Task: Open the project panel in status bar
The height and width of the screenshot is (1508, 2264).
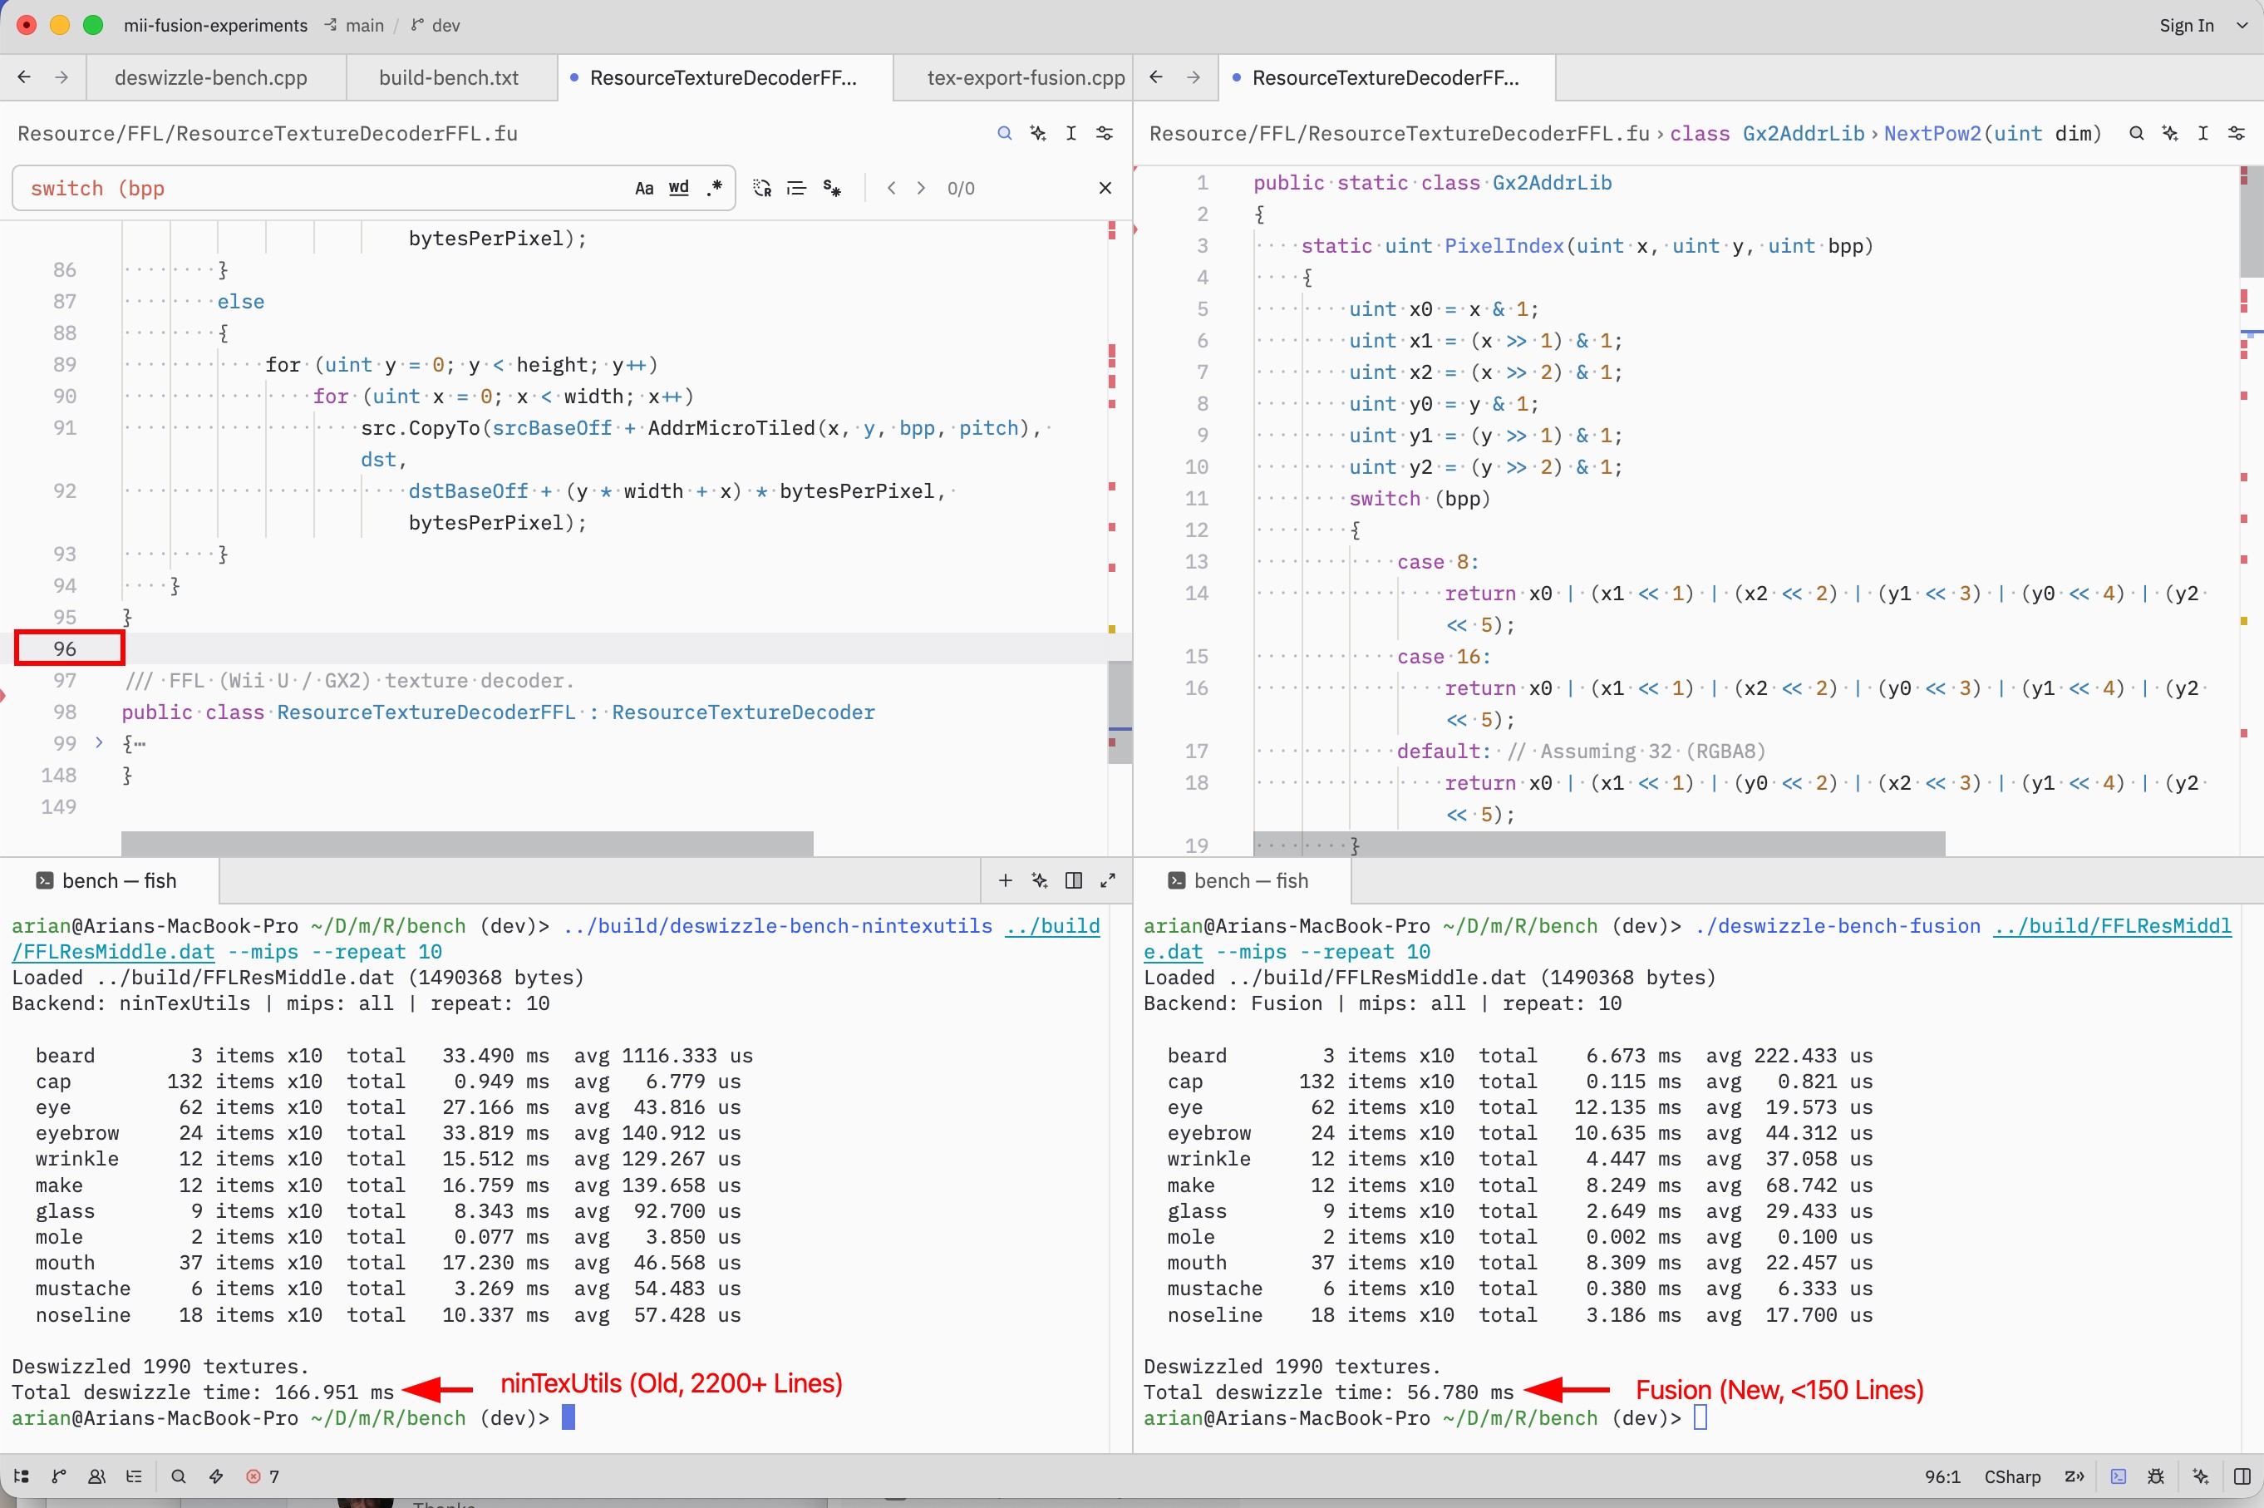Action: [x=21, y=1476]
